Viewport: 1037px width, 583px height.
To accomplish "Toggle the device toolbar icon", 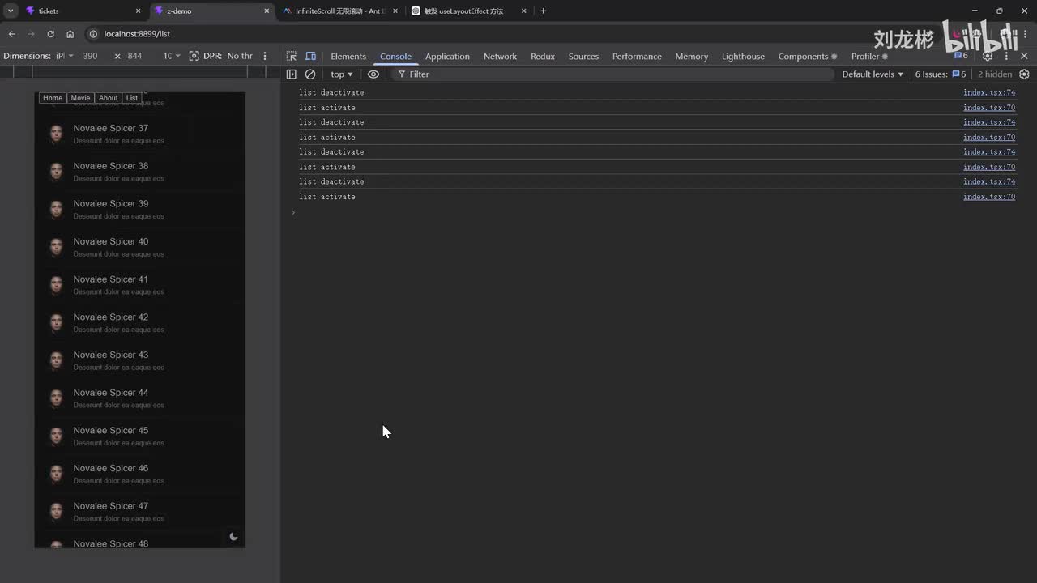I will [x=310, y=57].
